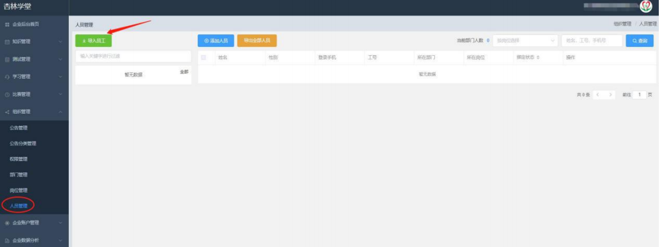This screenshot has width=660, height=247.
Task: Go to next page with right arrow
Action: 611,95
